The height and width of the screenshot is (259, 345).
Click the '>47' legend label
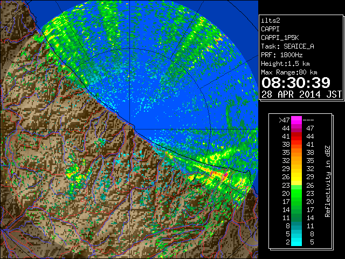click(284, 120)
